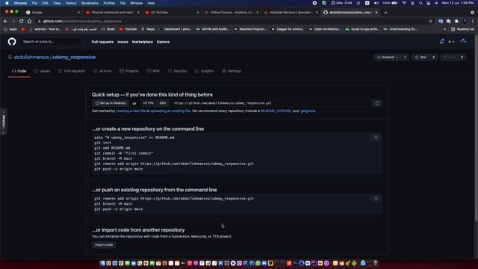Switch to the Online Courses browser tab
Viewport: 478px width, 269px height.
click(x=232, y=13)
